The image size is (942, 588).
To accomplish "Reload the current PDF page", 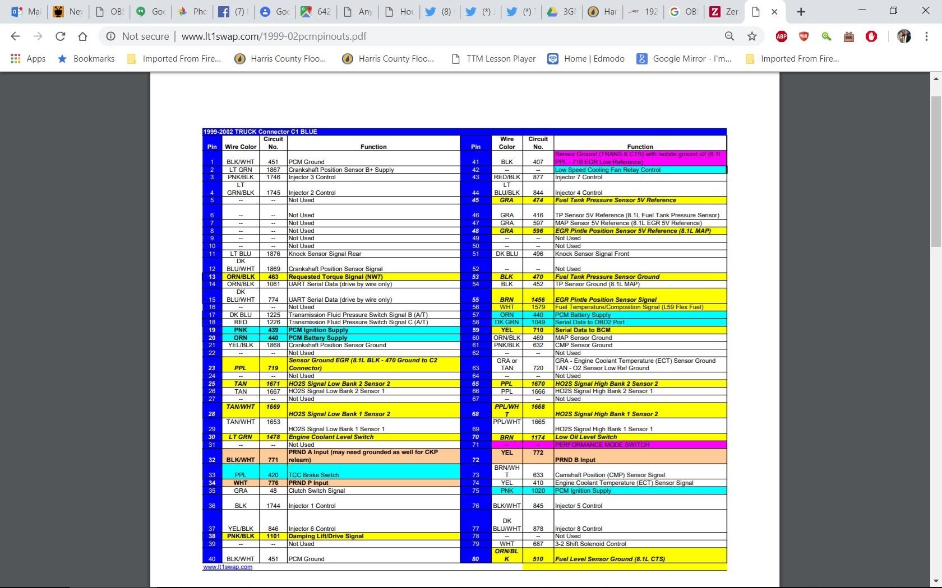I will pos(60,36).
